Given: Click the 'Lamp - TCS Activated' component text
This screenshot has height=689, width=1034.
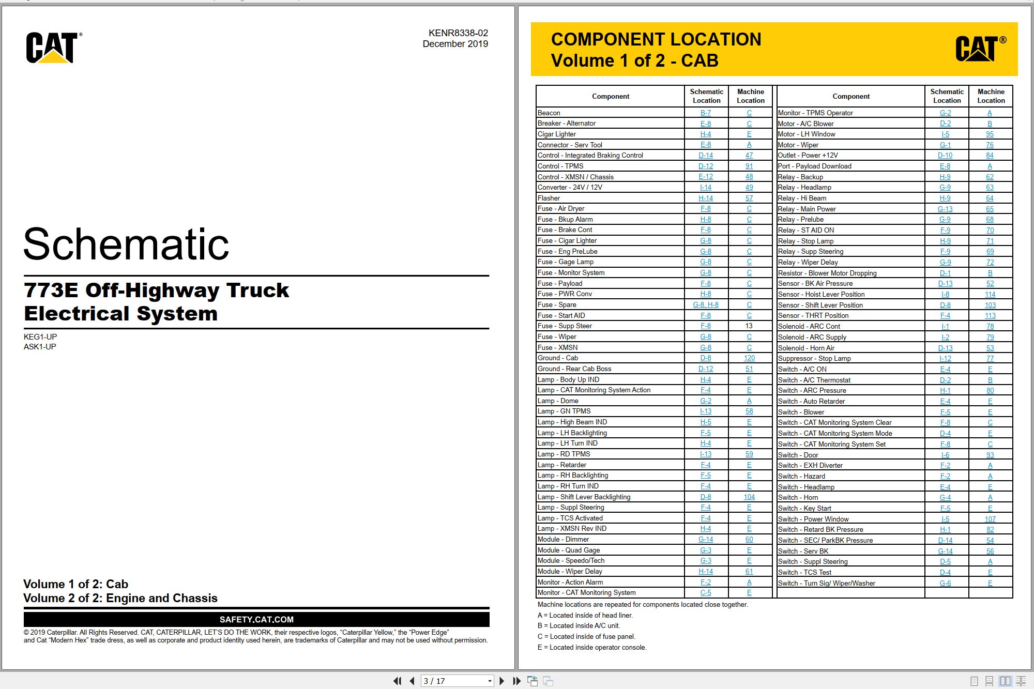Looking at the screenshot, I should point(570,518).
